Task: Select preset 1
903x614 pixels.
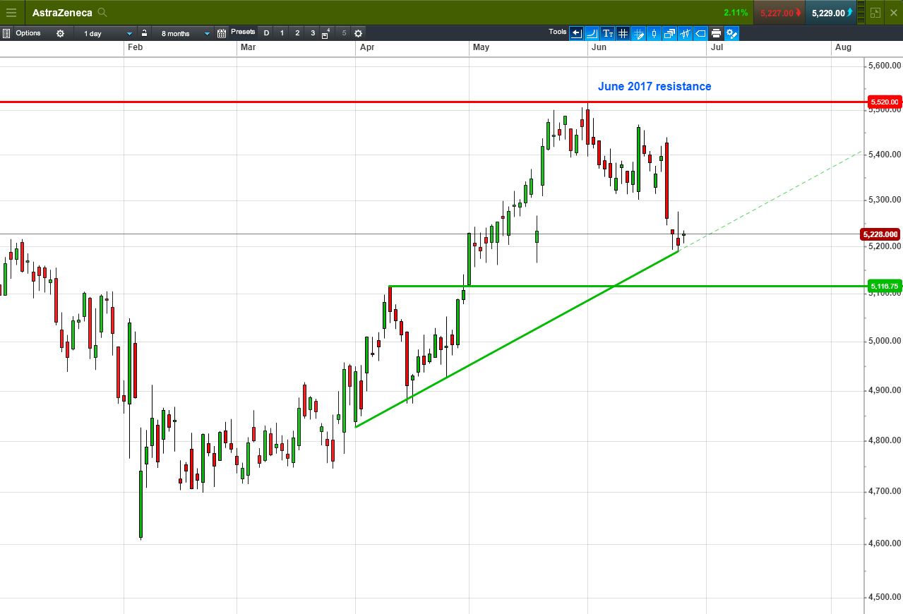Action: (282, 33)
